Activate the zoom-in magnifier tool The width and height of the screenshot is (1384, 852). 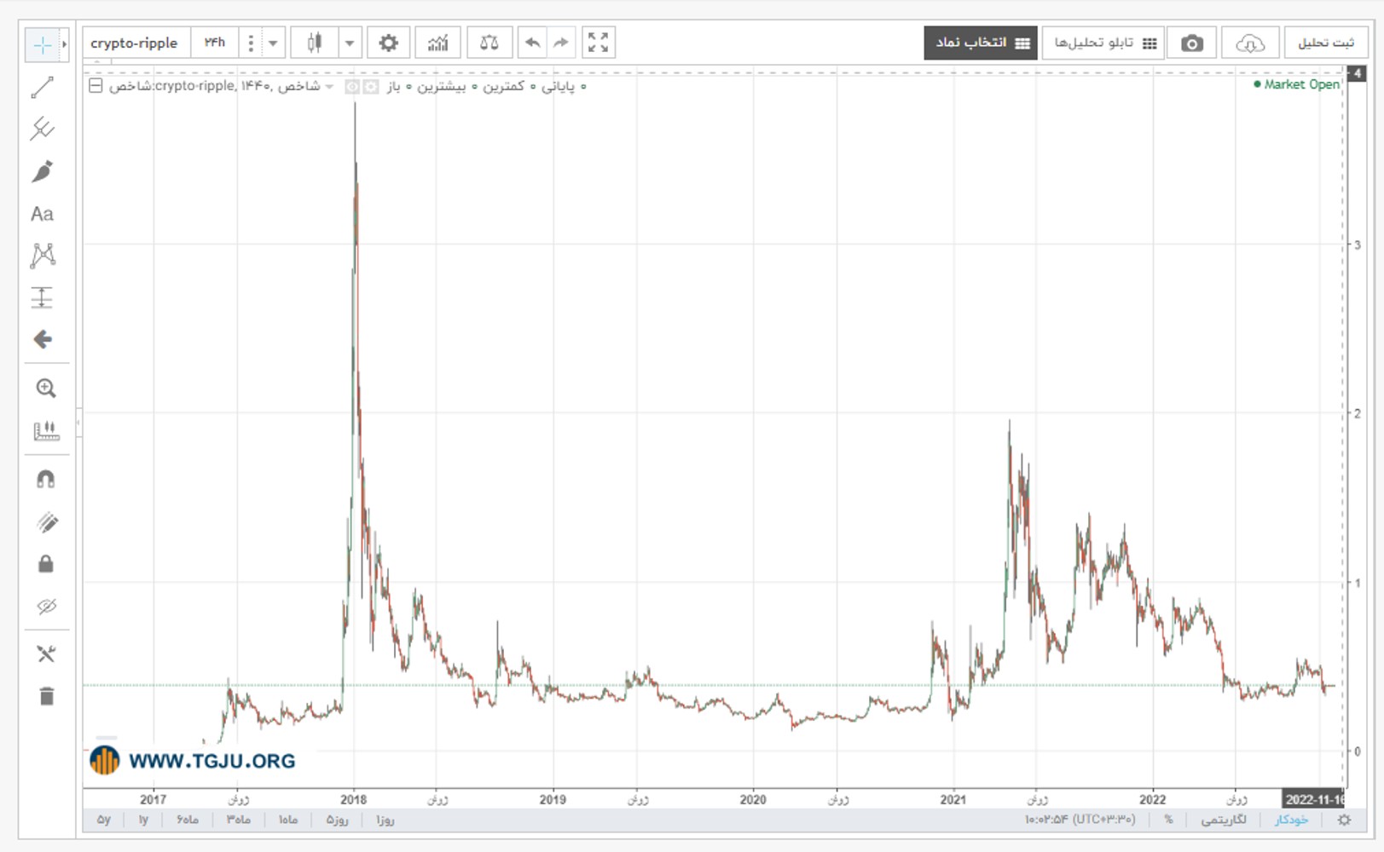[x=46, y=389]
